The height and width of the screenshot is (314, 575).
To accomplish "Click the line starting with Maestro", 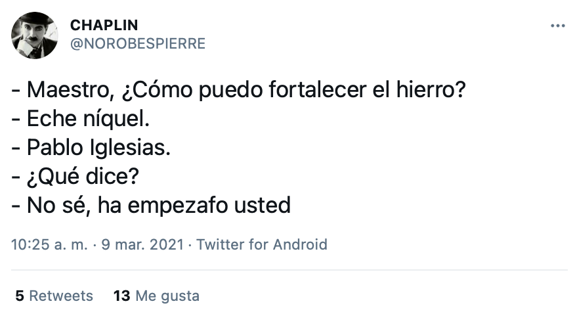I will click(x=239, y=90).
